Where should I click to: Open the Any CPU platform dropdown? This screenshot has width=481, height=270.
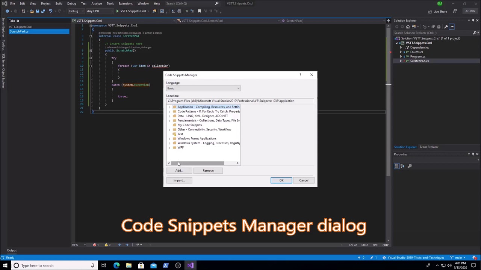(x=100, y=11)
